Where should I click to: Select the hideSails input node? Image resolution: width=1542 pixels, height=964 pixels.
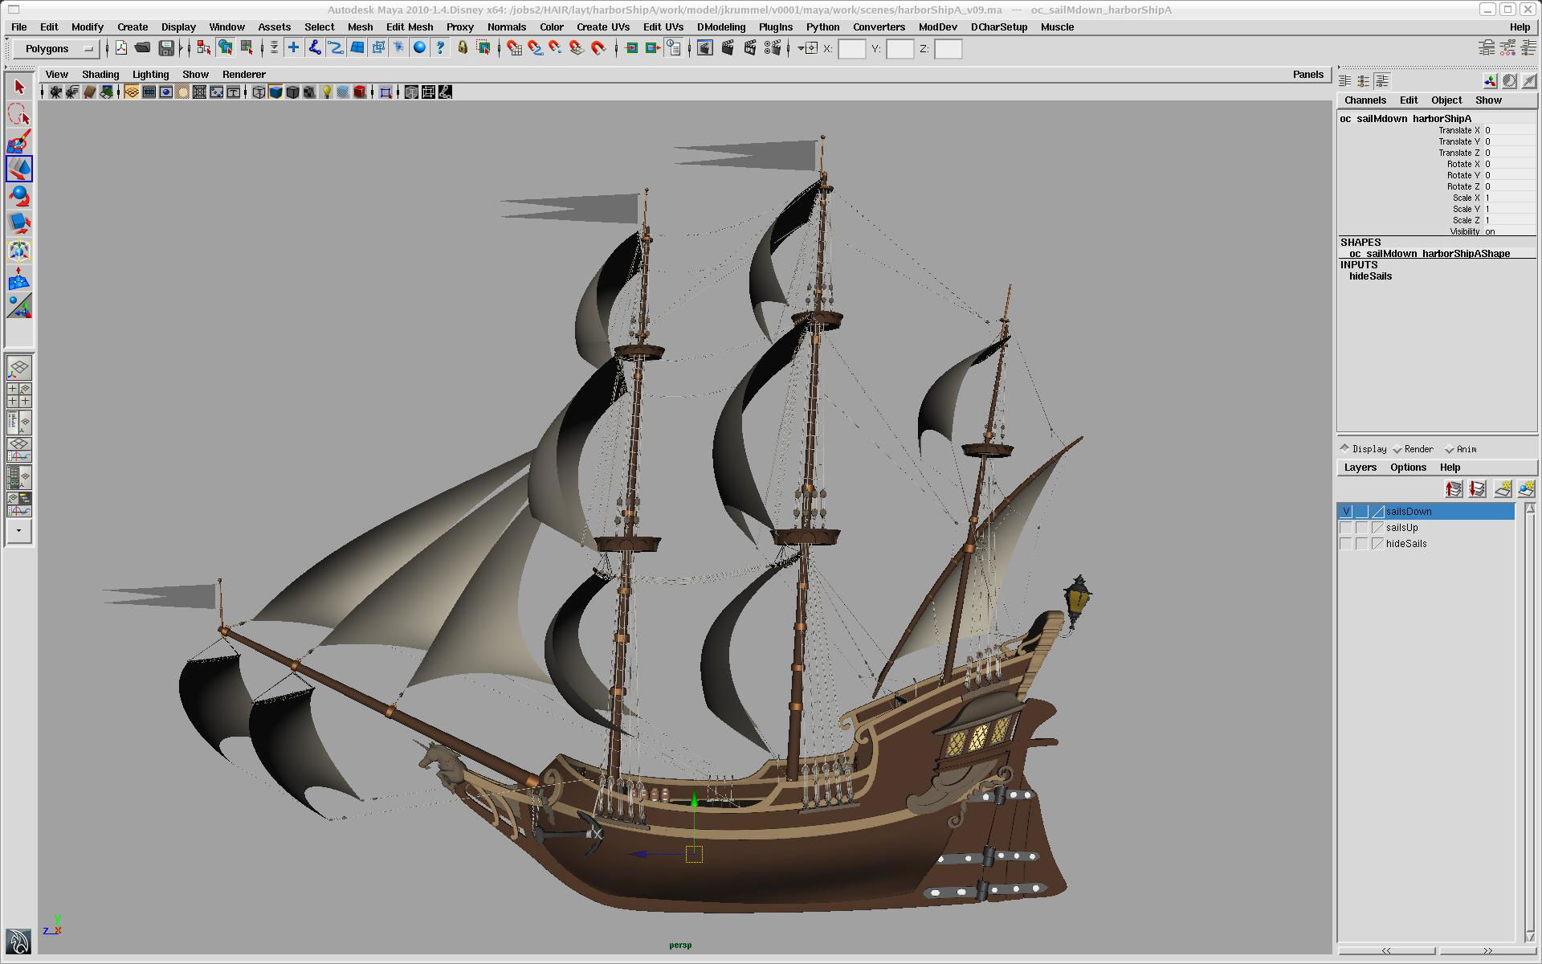click(1370, 276)
